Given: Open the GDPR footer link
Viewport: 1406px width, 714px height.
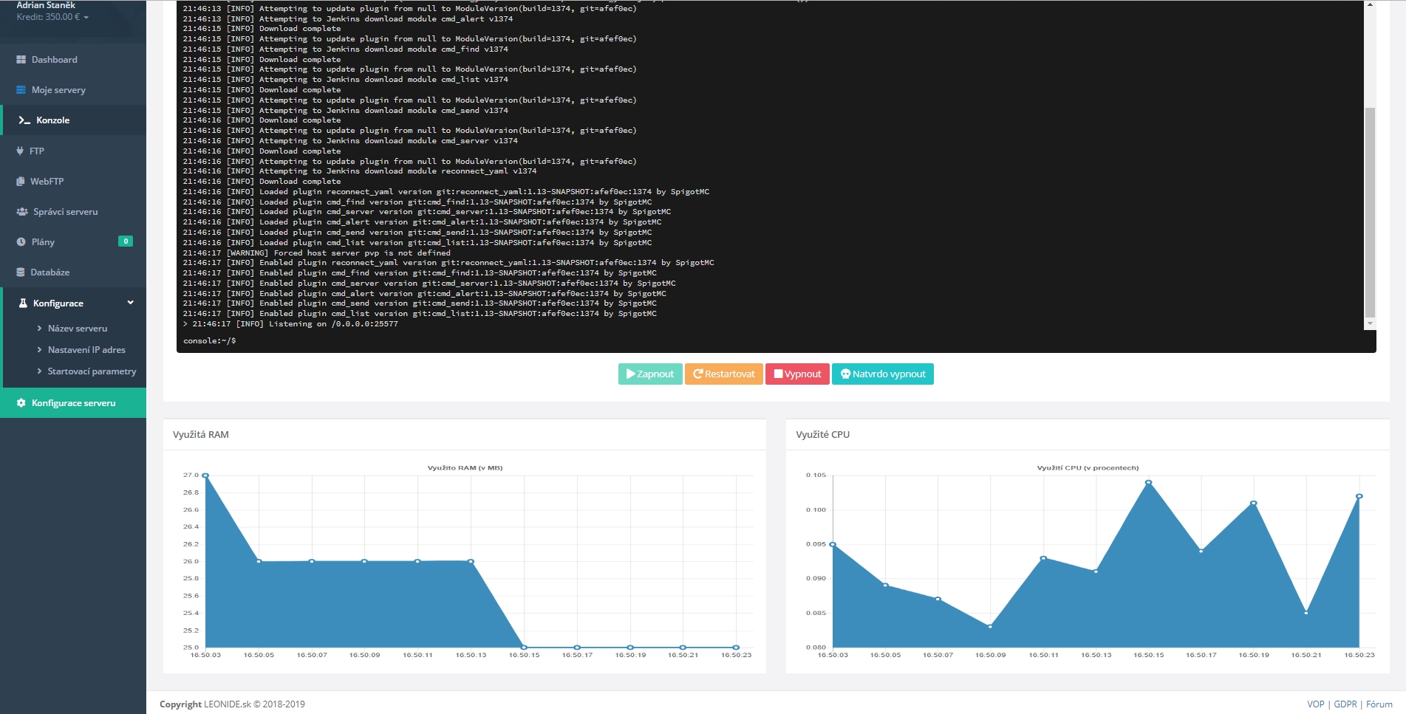Looking at the screenshot, I should (x=1345, y=704).
